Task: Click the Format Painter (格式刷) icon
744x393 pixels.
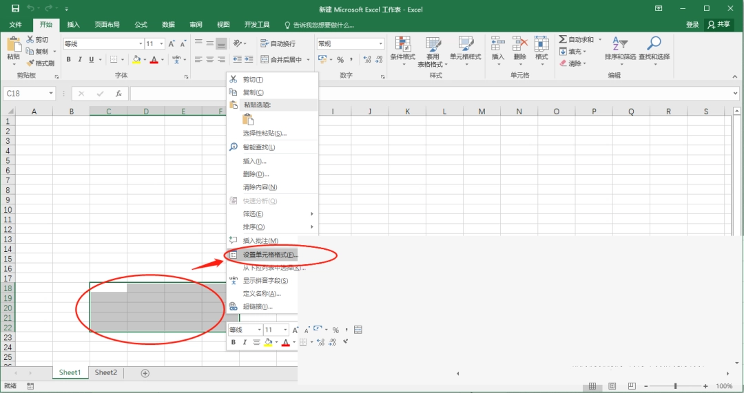Action: tap(30, 63)
